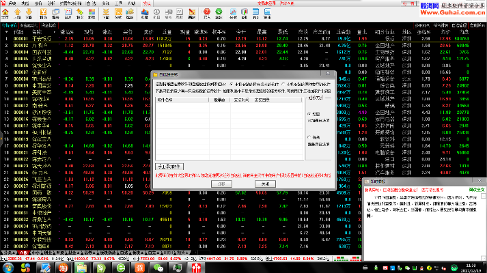Screen dimensions: 487x273
Task: Click the stock picker hand toolbar icon
Action: (x=130, y=14)
